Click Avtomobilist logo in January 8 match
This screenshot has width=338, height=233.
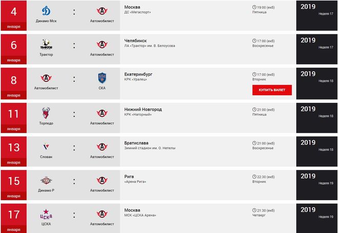click(46, 78)
